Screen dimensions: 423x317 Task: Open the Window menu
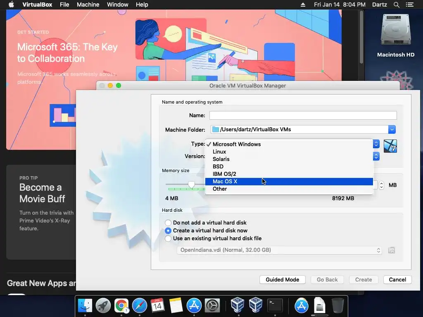118,5
